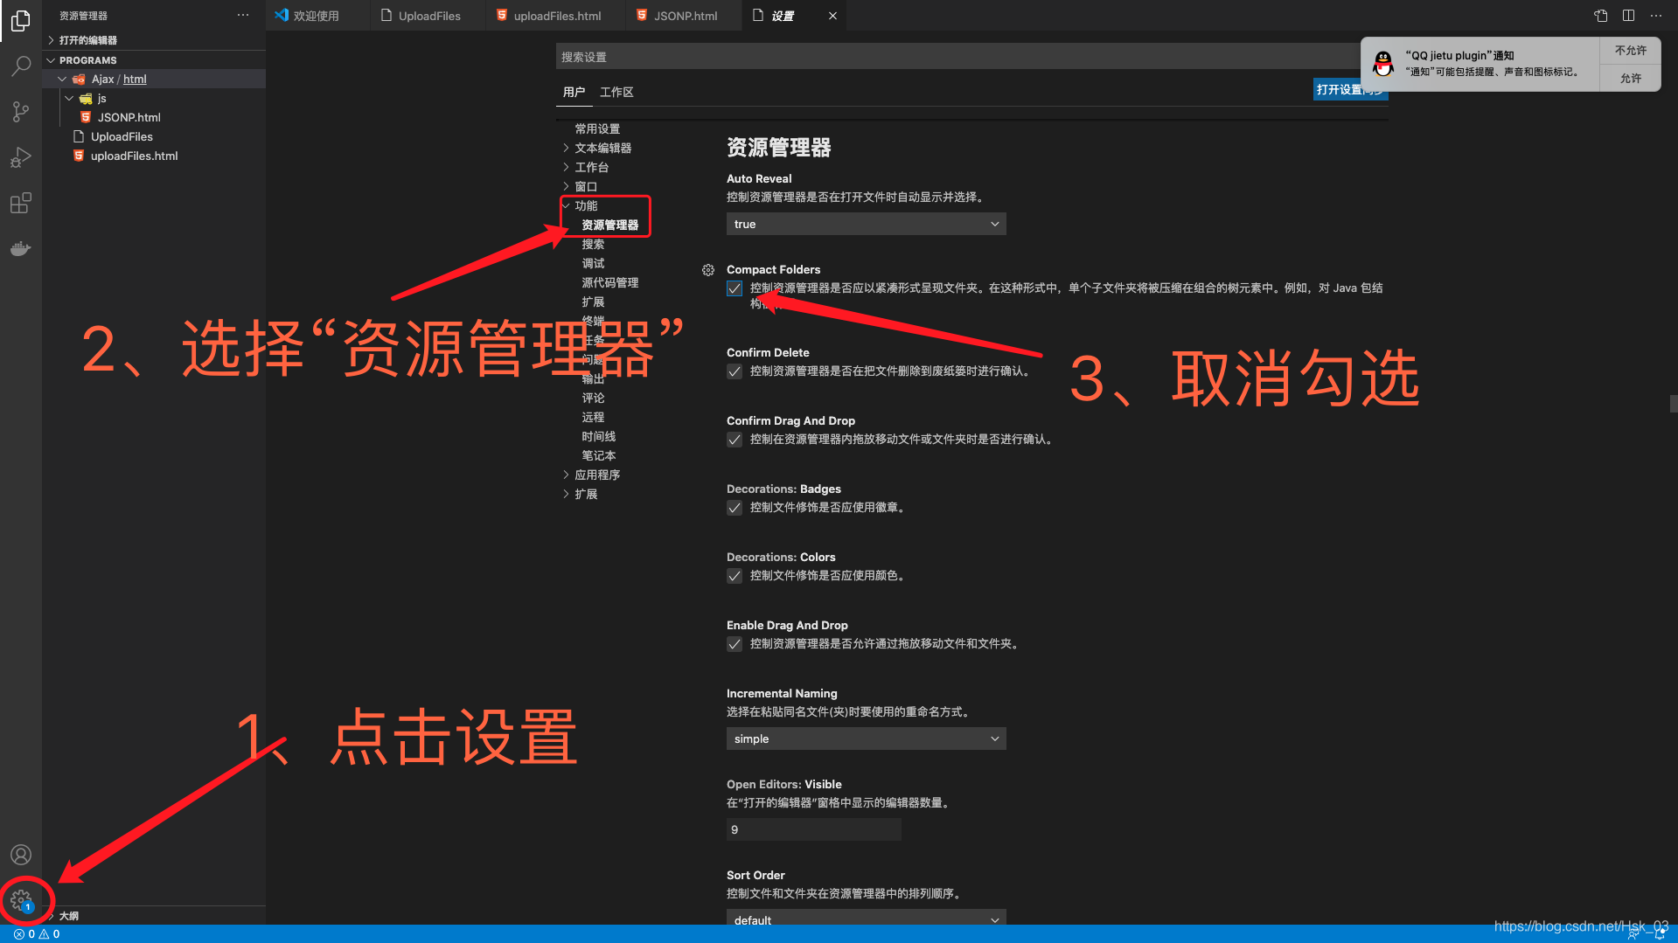
Task: Click the split editor icon
Action: click(1628, 16)
